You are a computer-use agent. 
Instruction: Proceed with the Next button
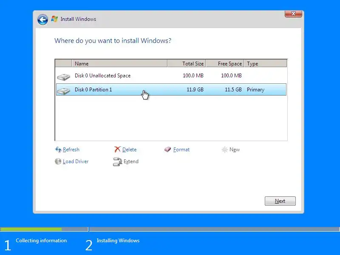pyautogui.click(x=280, y=201)
